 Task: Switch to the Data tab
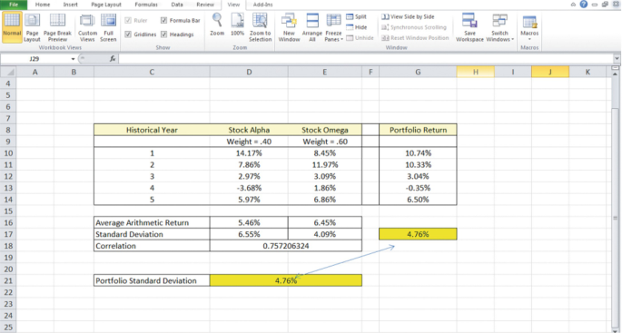click(177, 5)
